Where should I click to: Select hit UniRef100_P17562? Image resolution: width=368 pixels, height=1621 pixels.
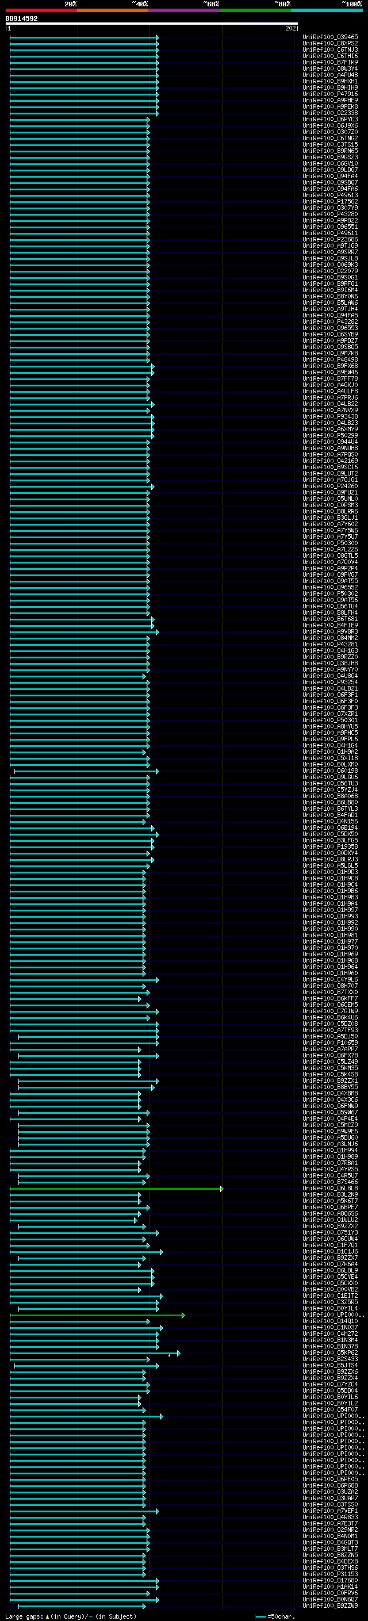pyautogui.click(x=330, y=201)
